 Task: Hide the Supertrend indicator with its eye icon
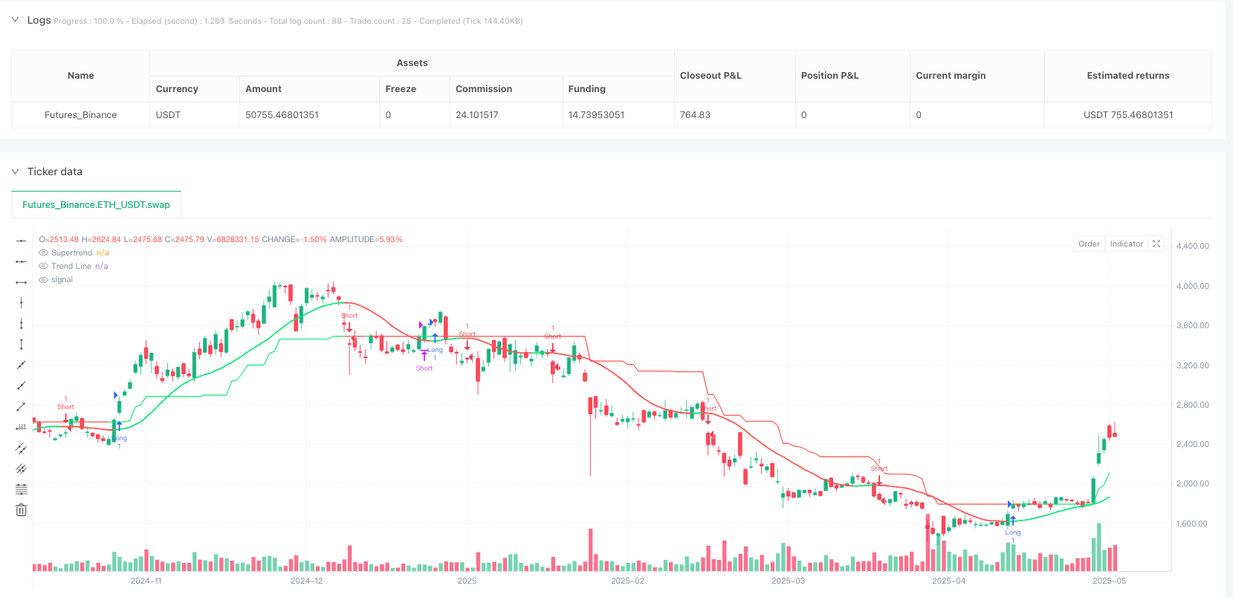(44, 253)
